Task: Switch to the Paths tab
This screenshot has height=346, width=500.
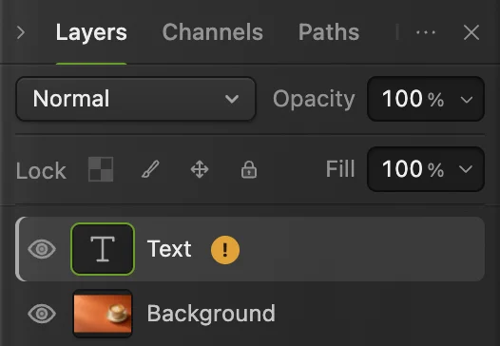Action: 329,32
